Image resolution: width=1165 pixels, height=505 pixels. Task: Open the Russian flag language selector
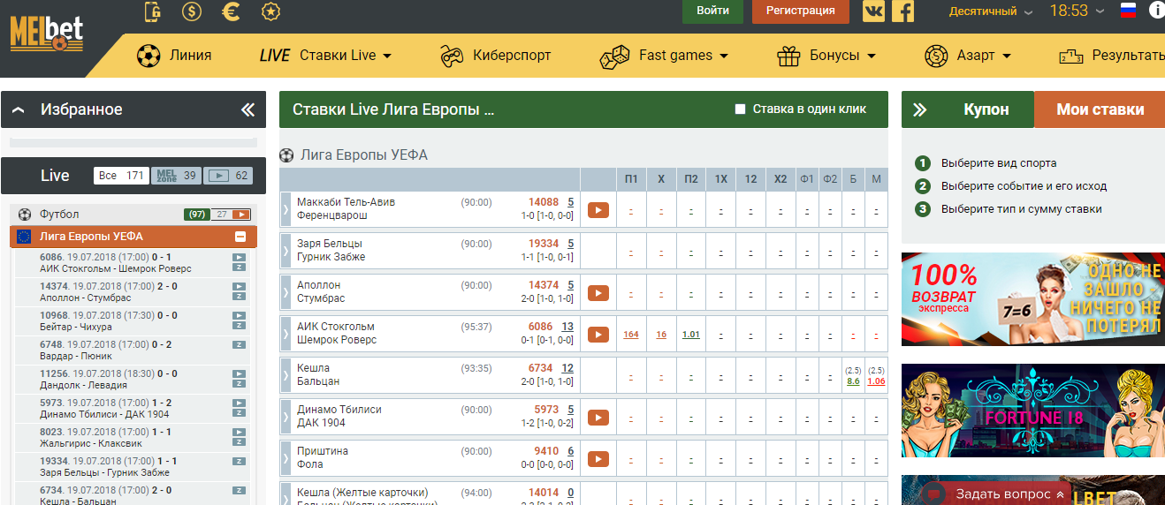[1128, 11]
